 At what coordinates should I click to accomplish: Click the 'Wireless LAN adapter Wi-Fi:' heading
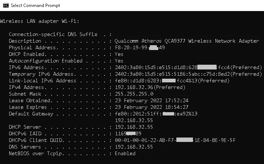pyautogui.click(x=39, y=21)
